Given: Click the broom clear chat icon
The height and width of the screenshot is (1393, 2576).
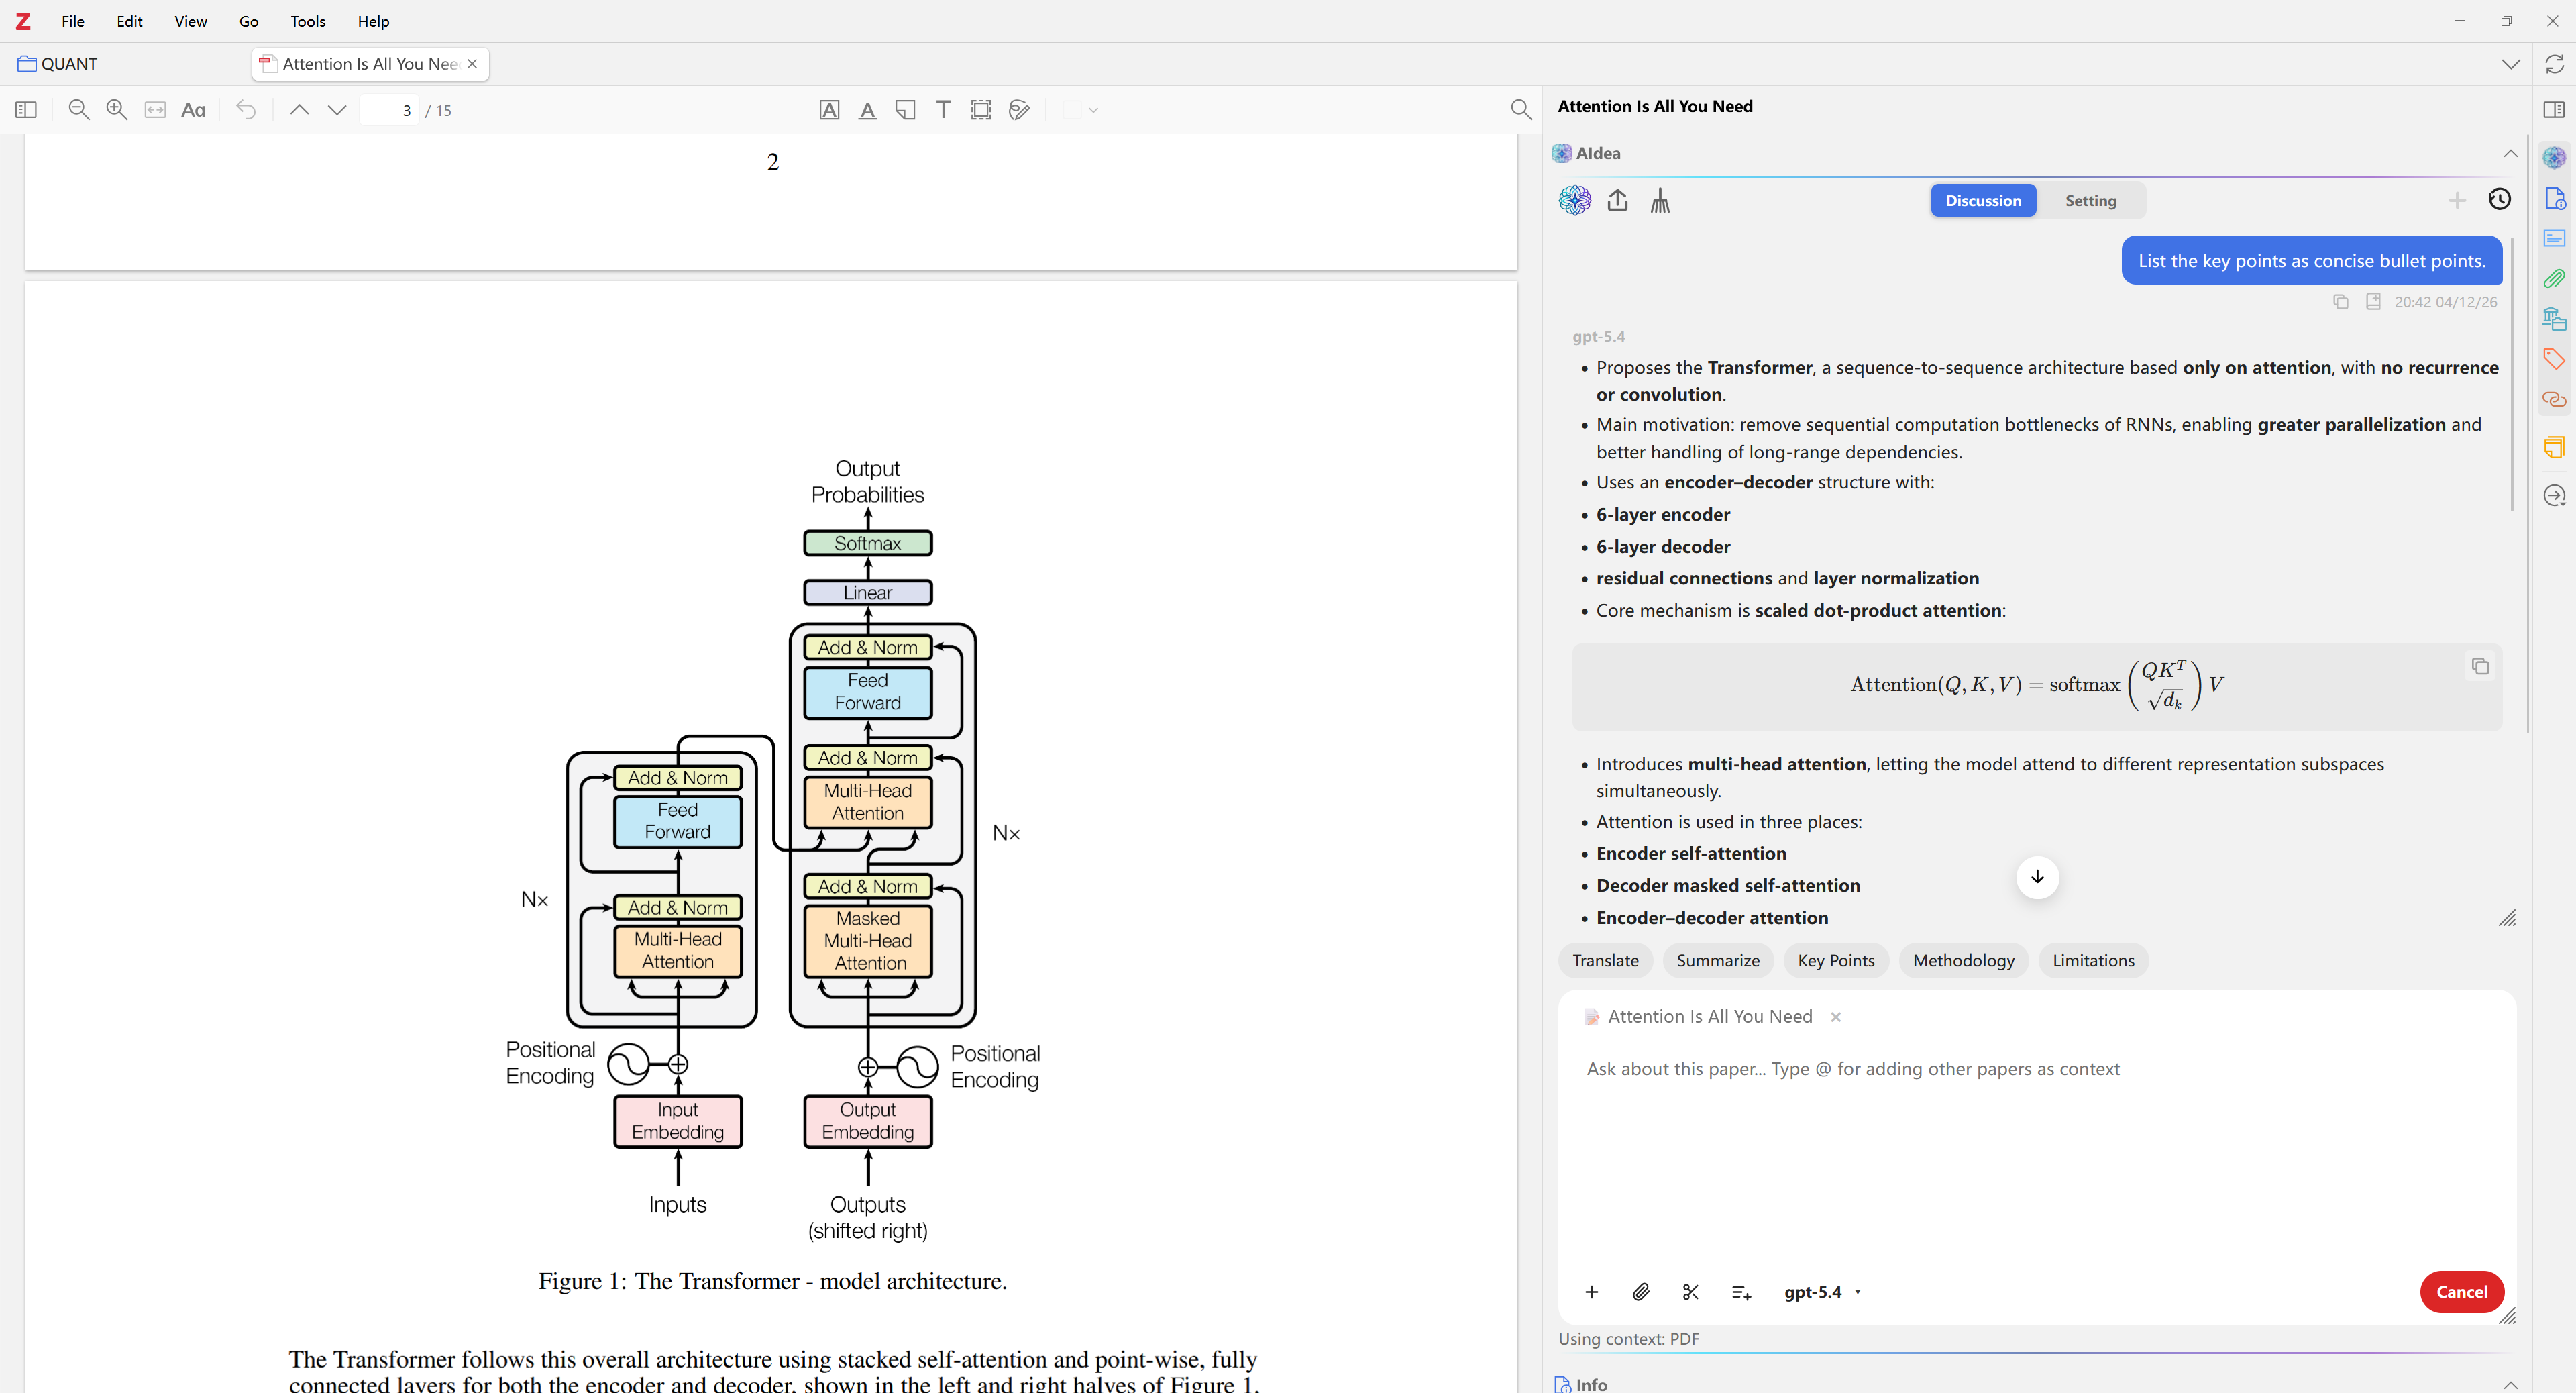Looking at the screenshot, I should (1660, 200).
